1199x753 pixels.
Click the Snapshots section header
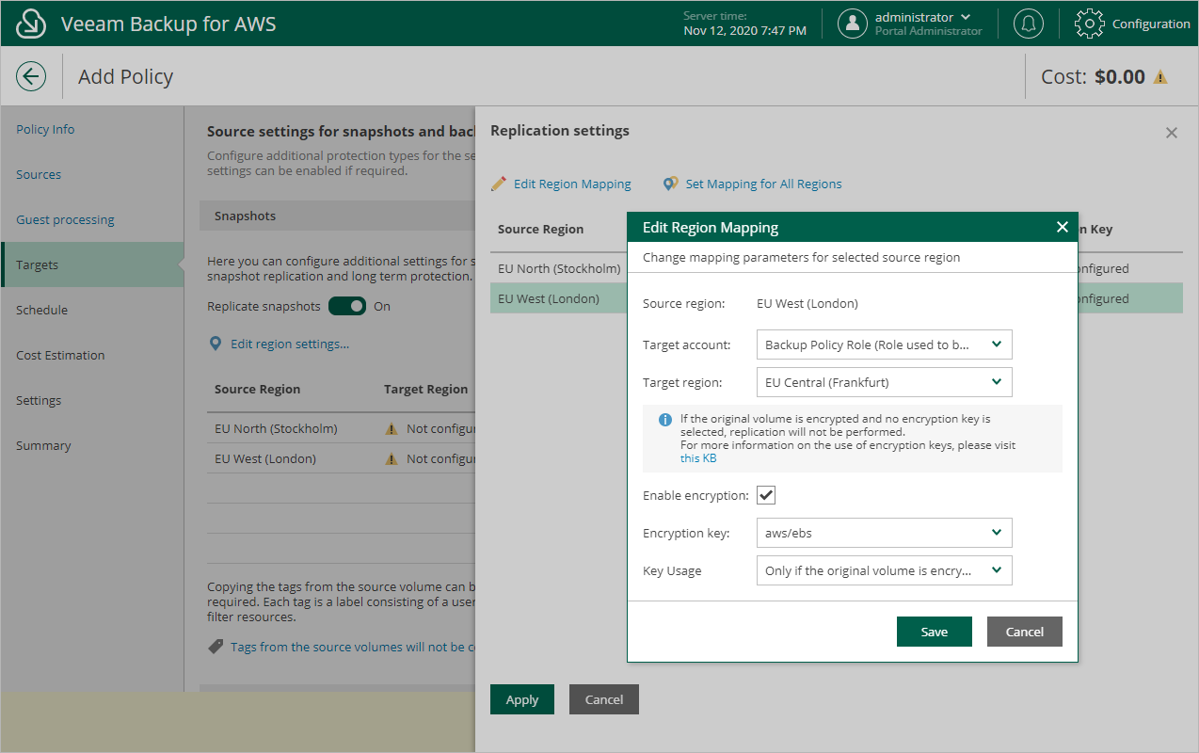click(337, 216)
